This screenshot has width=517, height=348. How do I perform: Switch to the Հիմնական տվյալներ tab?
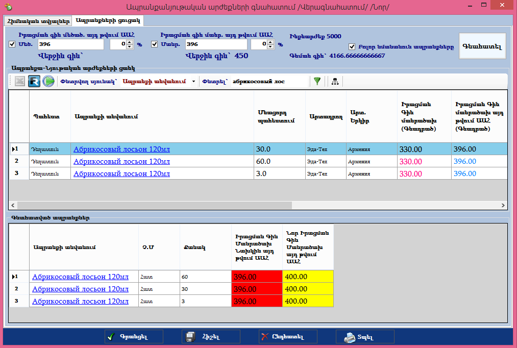click(x=38, y=21)
